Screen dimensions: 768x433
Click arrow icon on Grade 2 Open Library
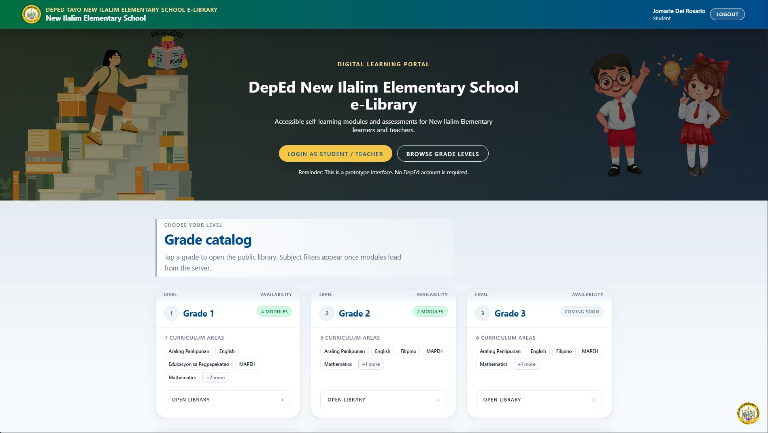(x=436, y=400)
